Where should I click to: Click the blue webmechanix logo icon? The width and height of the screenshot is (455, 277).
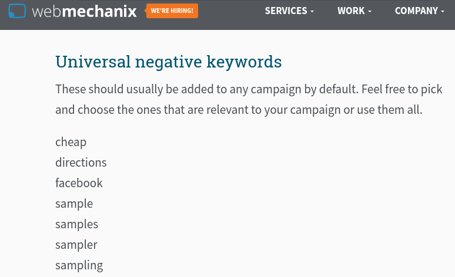click(x=17, y=11)
